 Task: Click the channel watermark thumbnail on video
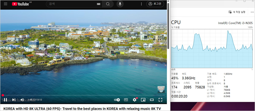(x=161, y=90)
